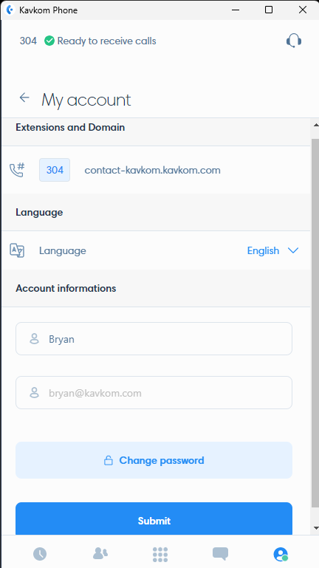Image resolution: width=319 pixels, height=568 pixels.
Task: Click the 304 extension badge
Action: 55,170
